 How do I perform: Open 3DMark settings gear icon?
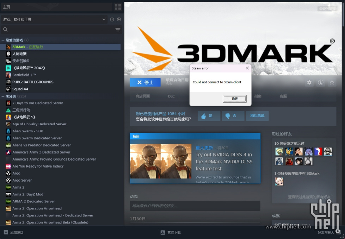click(309, 82)
